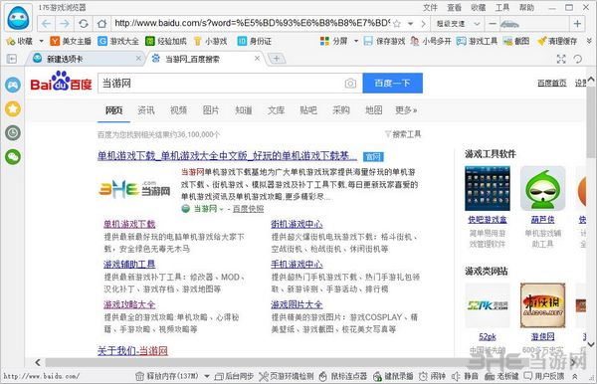
Task: Open the WeChat sidebar icon
Action: click(13, 157)
